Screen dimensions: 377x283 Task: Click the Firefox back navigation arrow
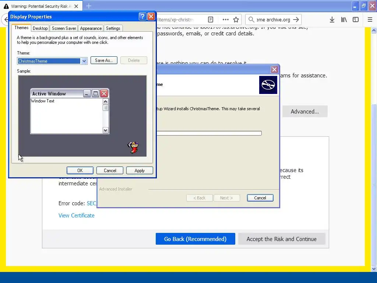(x=5, y=20)
